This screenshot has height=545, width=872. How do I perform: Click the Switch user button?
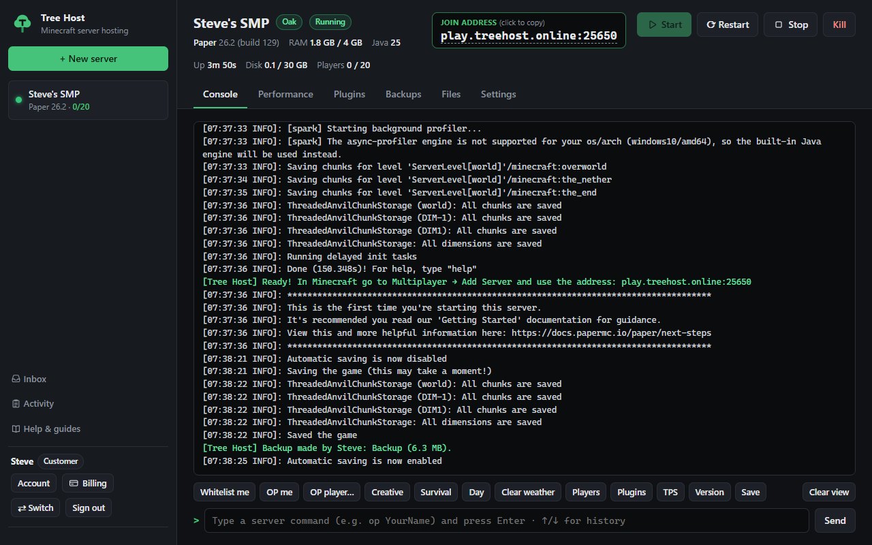click(x=35, y=508)
